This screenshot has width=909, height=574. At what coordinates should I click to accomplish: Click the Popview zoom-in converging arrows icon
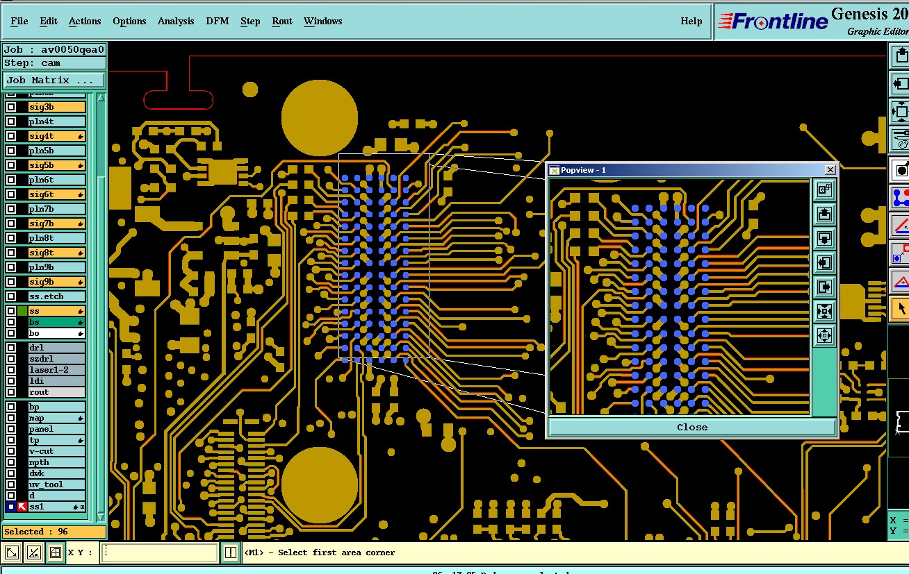pyautogui.click(x=824, y=311)
